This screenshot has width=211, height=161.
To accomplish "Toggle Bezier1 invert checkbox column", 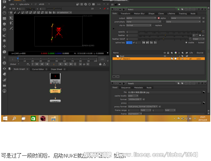I will coord(179,59).
